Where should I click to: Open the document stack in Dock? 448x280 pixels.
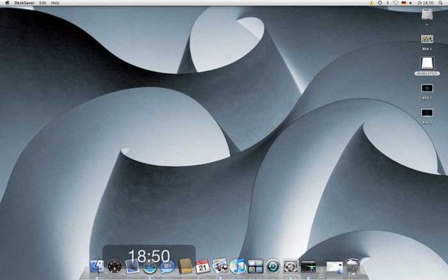click(x=335, y=267)
